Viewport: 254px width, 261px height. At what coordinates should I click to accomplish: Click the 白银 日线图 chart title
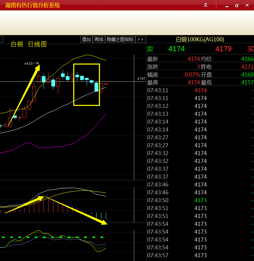click(29, 44)
